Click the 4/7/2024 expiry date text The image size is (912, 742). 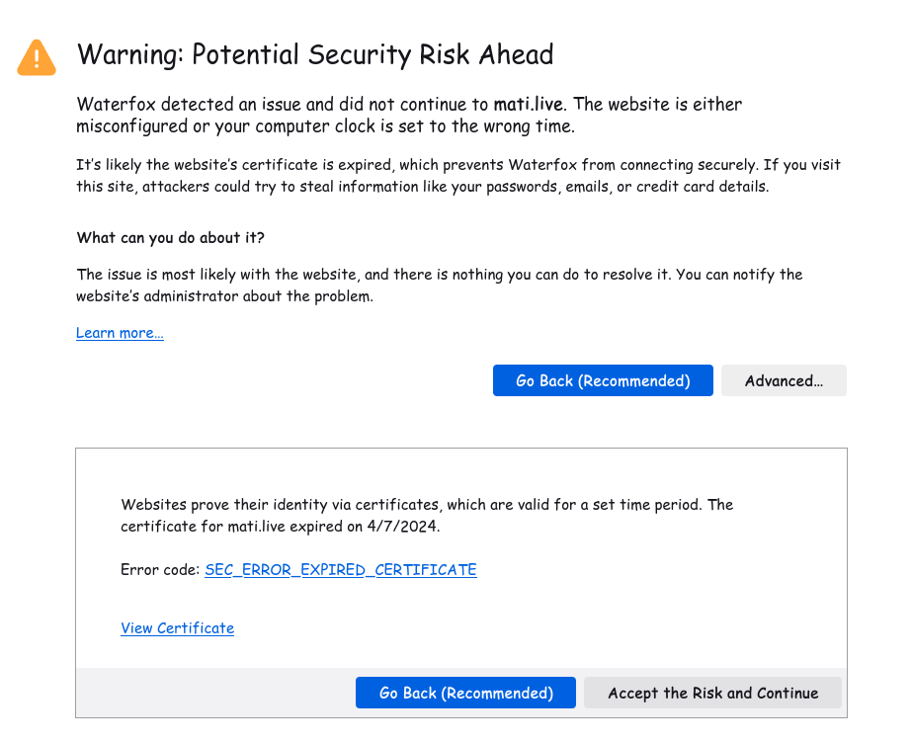point(401,527)
